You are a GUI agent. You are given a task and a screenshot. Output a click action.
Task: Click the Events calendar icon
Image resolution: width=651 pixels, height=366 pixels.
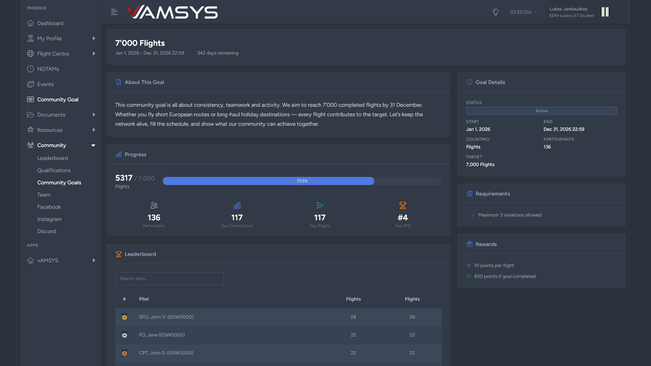(x=31, y=84)
